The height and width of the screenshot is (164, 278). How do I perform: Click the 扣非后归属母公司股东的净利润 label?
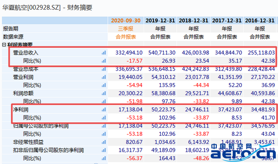[x=48, y=151]
